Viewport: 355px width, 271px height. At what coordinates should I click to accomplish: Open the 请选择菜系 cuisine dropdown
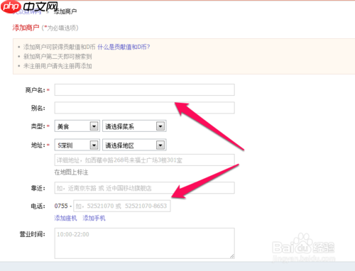coord(134,126)
